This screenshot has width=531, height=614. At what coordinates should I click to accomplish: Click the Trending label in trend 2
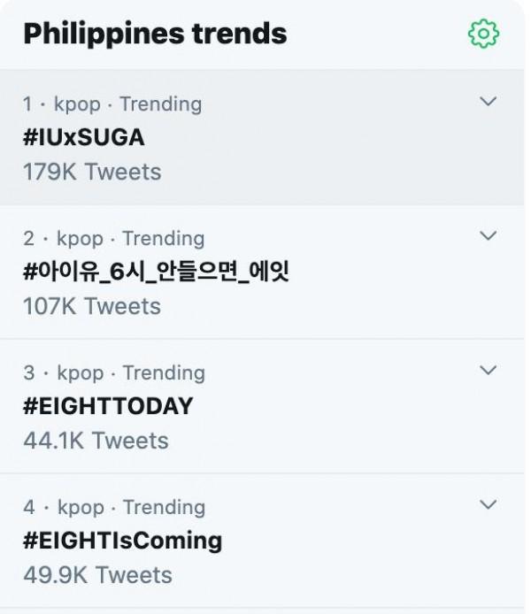164,239
